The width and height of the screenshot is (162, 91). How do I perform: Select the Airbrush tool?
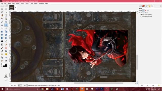click(x=2, y=51)
